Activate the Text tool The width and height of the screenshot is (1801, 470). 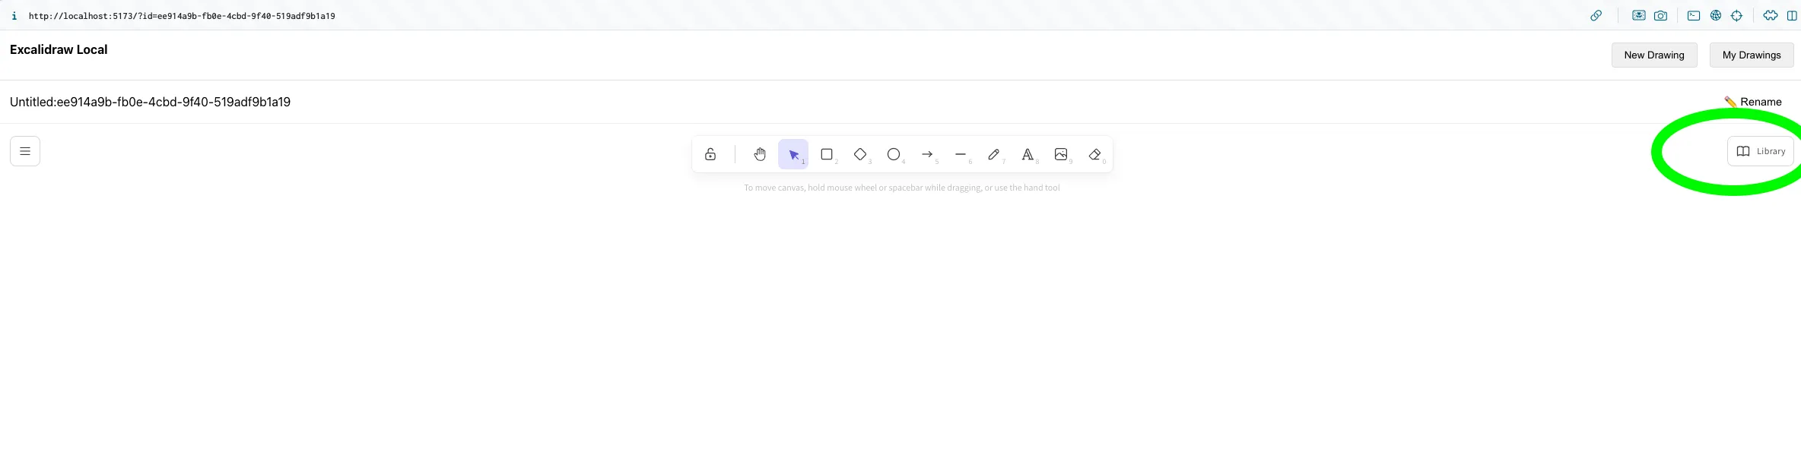(x=1028, y=154)
